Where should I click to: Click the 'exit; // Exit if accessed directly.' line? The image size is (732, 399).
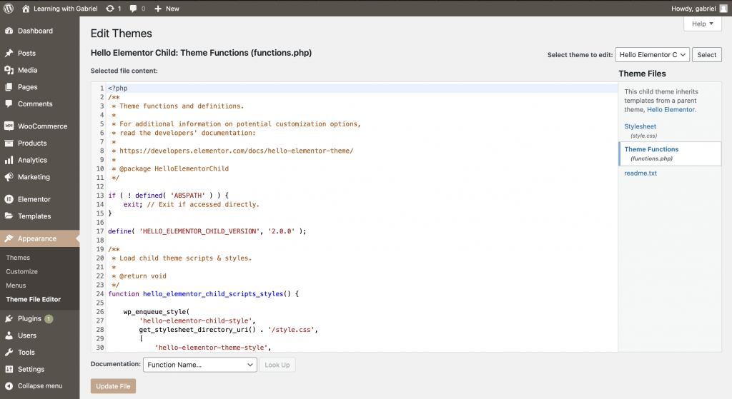[x=192, y=204]
